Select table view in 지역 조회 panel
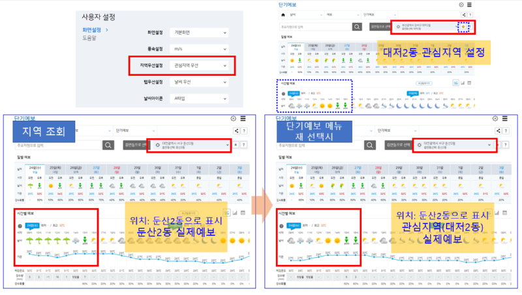Image resolution: width=522 pixels, height=295 pixels. (243, 213)
